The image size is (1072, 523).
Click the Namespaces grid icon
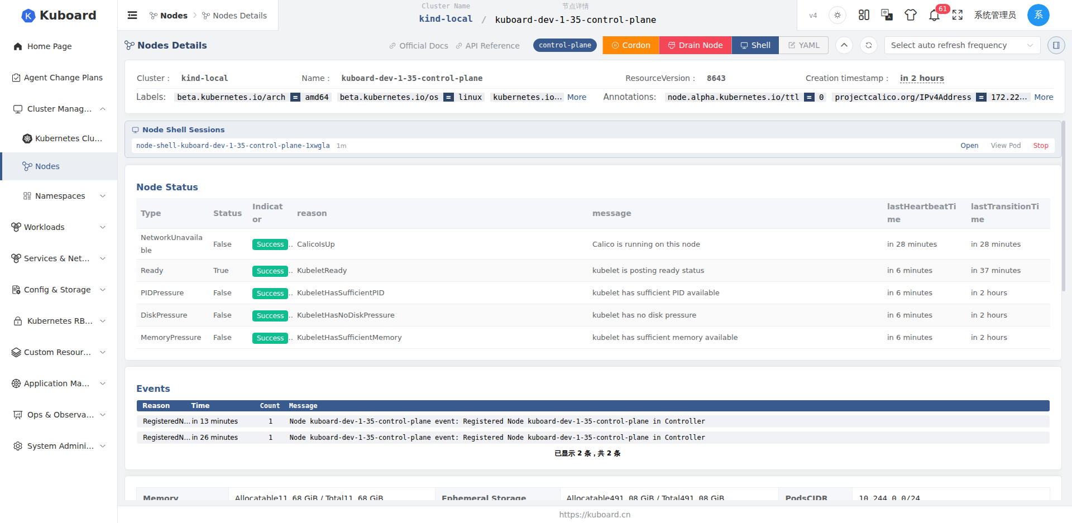click(x=27, y=196)
